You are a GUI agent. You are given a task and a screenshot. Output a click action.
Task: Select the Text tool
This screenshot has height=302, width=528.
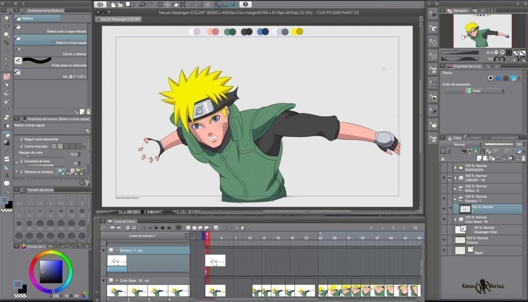7,175
